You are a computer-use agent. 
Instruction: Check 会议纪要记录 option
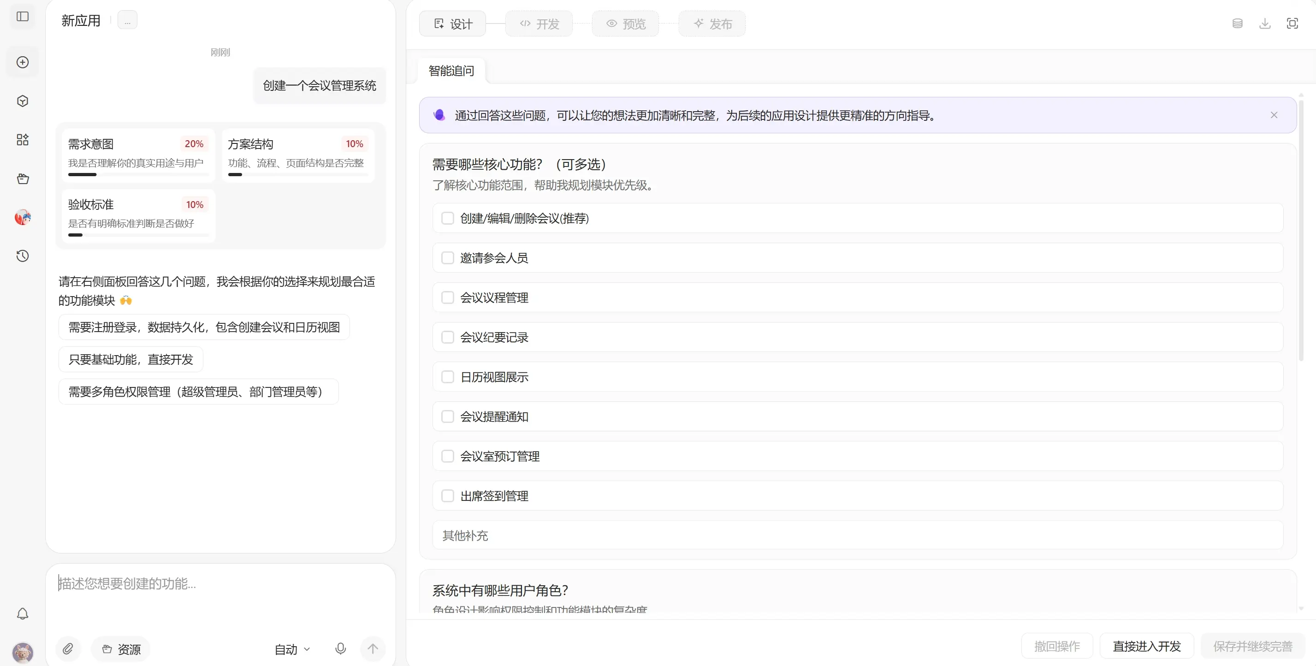point(448,337)
